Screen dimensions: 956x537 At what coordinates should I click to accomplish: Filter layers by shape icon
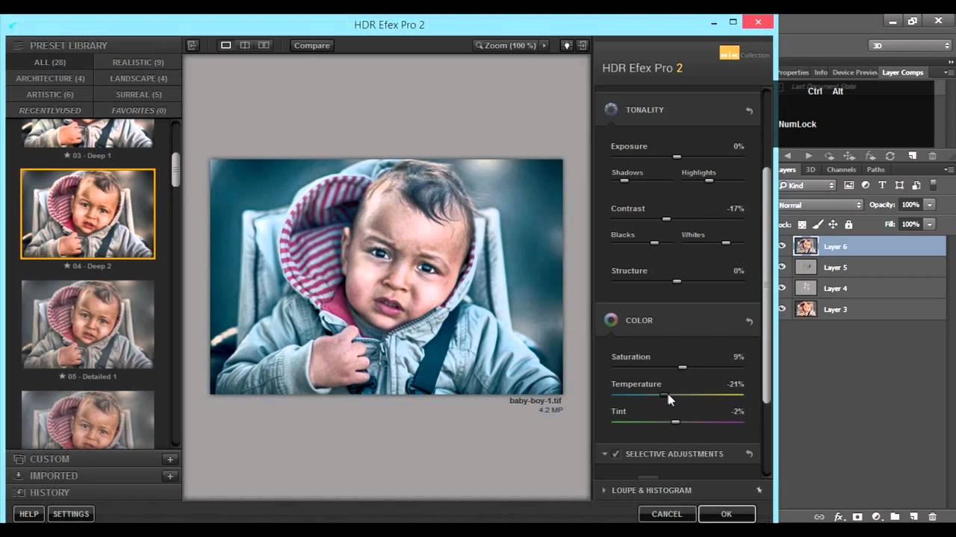(x=898, y=185)
